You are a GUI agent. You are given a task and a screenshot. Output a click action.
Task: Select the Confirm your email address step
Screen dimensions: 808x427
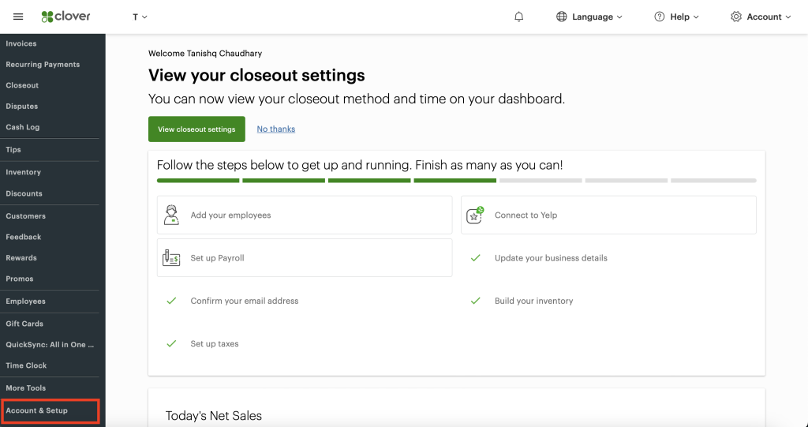pyautogui.click(x=244, y=301)
